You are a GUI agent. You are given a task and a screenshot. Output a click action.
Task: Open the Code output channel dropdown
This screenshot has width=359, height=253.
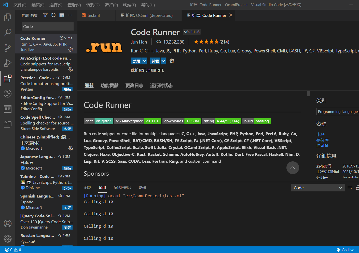pos(317,187)
